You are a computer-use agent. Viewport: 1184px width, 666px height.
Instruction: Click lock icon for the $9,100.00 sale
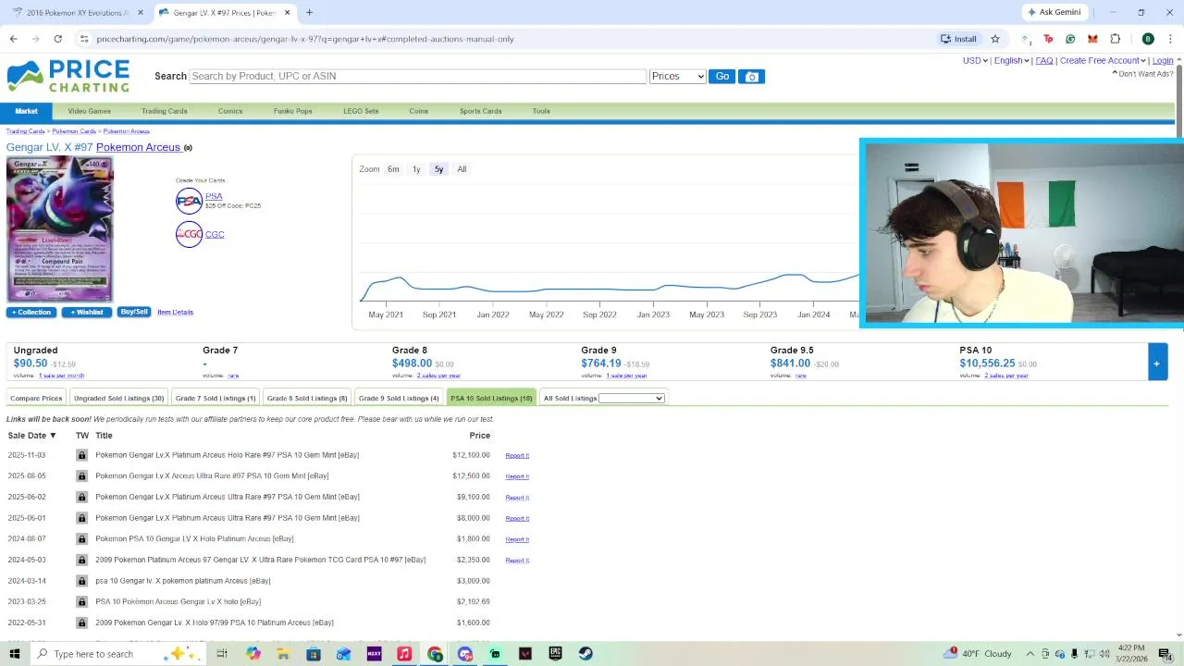point(81,497)
